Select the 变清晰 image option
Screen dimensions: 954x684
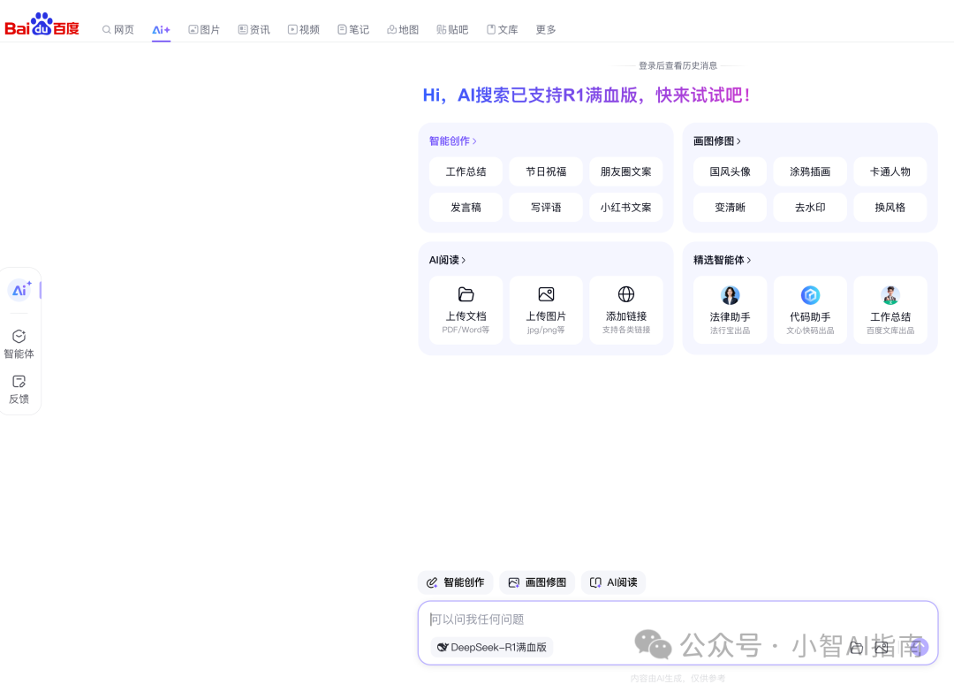731,208
